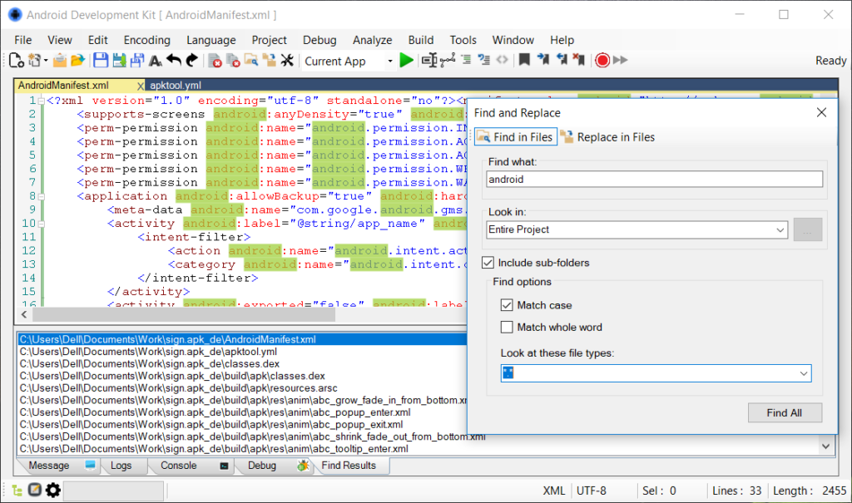Disable the Include sub-folders checkbox
The width and height of the screenshot is (852, 503).
tap(487, 261)
